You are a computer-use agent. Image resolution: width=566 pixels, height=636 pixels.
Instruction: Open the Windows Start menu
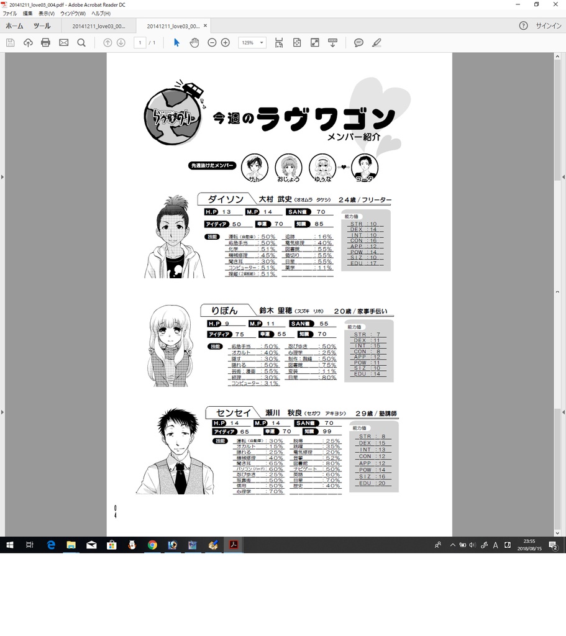point(10,545)
